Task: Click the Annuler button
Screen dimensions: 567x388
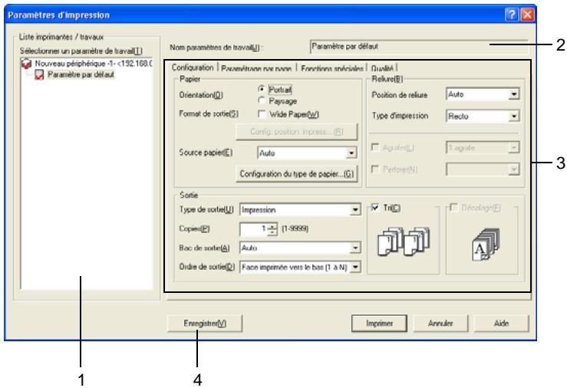Action: pyautogui.click(x=440, y=324)
